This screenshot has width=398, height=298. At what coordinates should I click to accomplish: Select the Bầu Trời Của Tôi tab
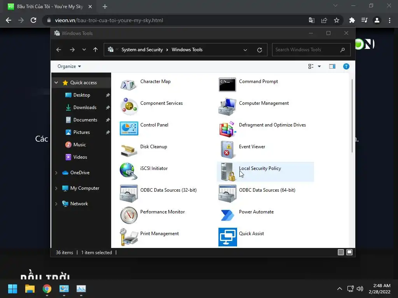click(x=50, y=7)
